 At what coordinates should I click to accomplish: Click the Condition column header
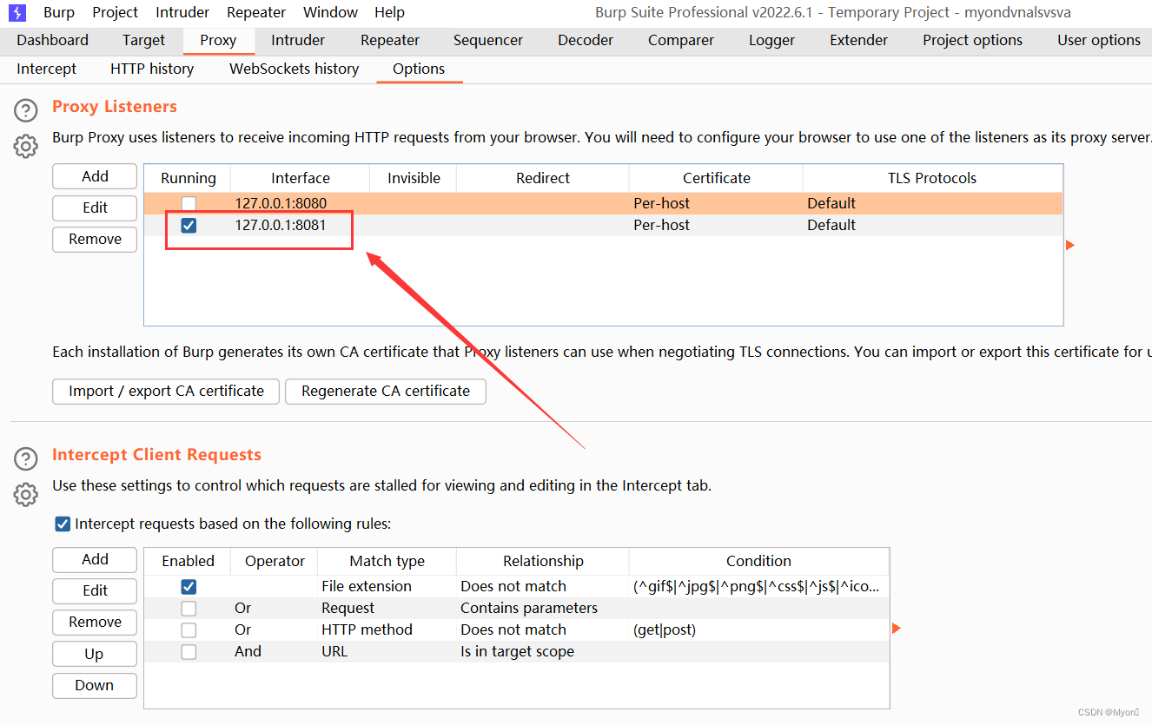pos(758,561)
